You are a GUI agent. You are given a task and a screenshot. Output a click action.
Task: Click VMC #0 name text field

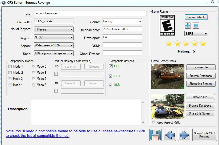(82, 74)
